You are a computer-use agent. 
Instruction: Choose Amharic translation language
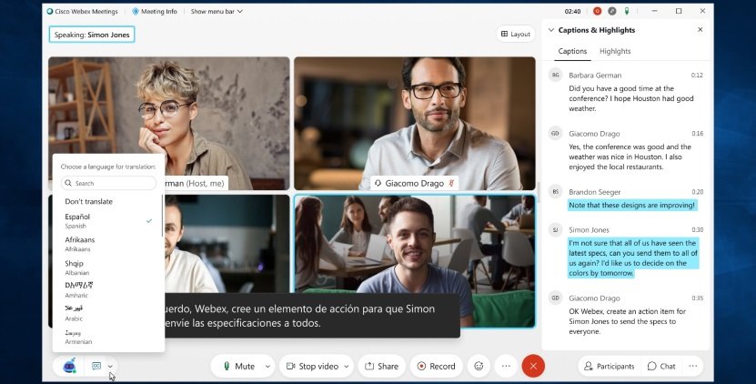click(108, 290)
